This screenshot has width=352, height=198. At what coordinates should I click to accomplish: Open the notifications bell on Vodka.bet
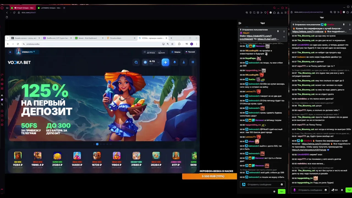click(x=174, y=62)
